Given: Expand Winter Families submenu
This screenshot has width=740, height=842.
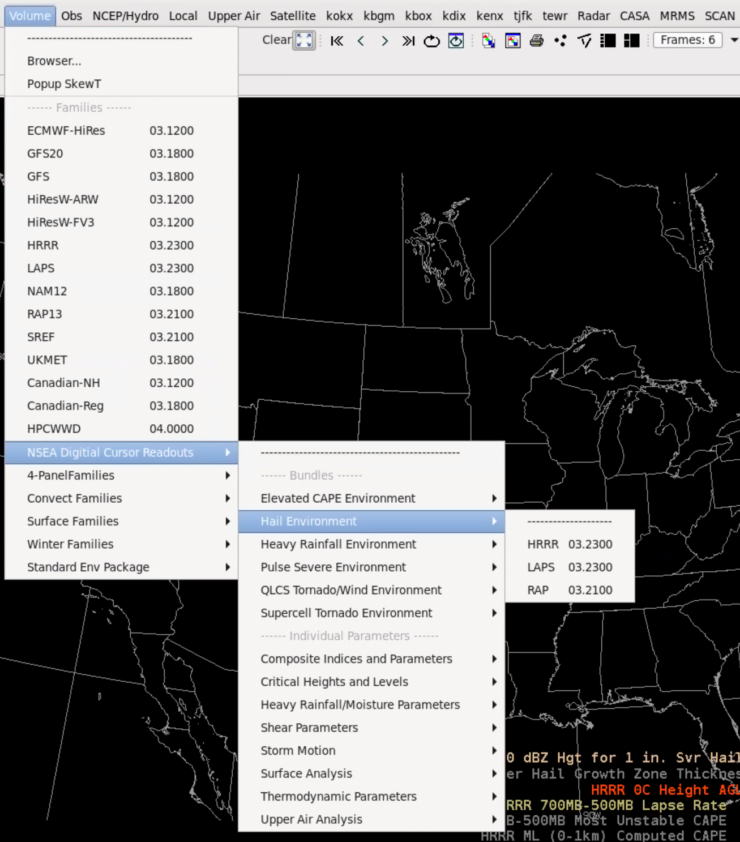Looking at the screenshot, I should (121, 544).
